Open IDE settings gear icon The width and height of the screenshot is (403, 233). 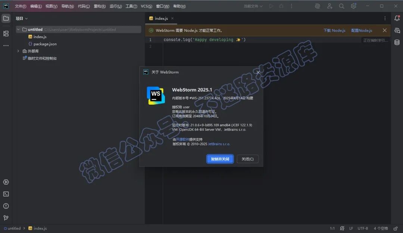click(x=354, y=6)
